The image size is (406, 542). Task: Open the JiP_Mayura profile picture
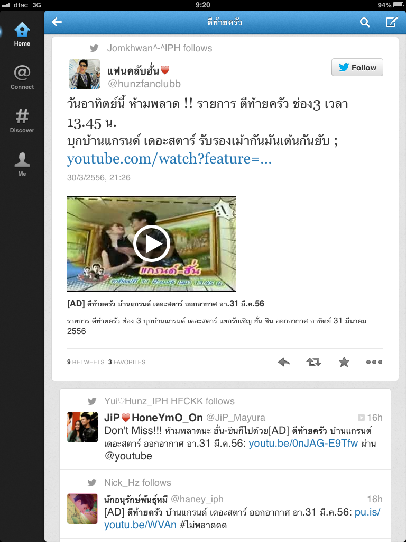[82, 427]
